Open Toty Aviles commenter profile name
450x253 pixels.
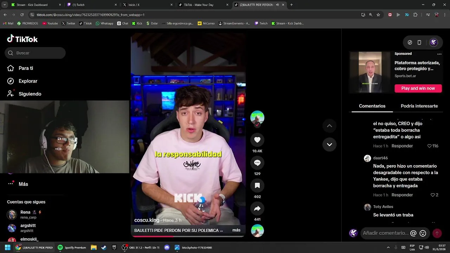click(383, 207)
